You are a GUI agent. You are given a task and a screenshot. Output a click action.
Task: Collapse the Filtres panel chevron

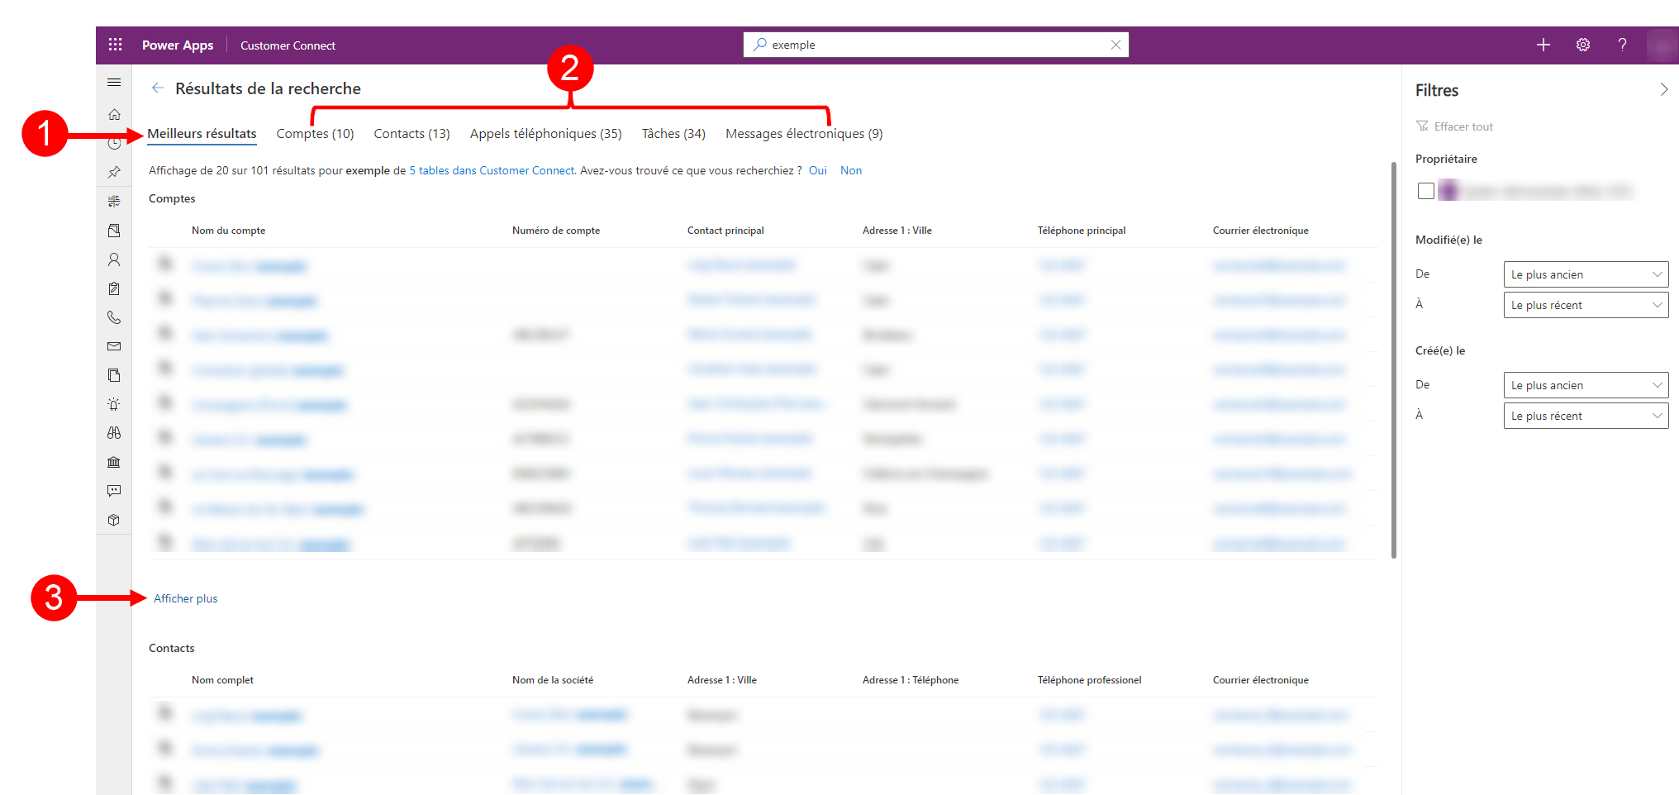tap(1663, 89)
